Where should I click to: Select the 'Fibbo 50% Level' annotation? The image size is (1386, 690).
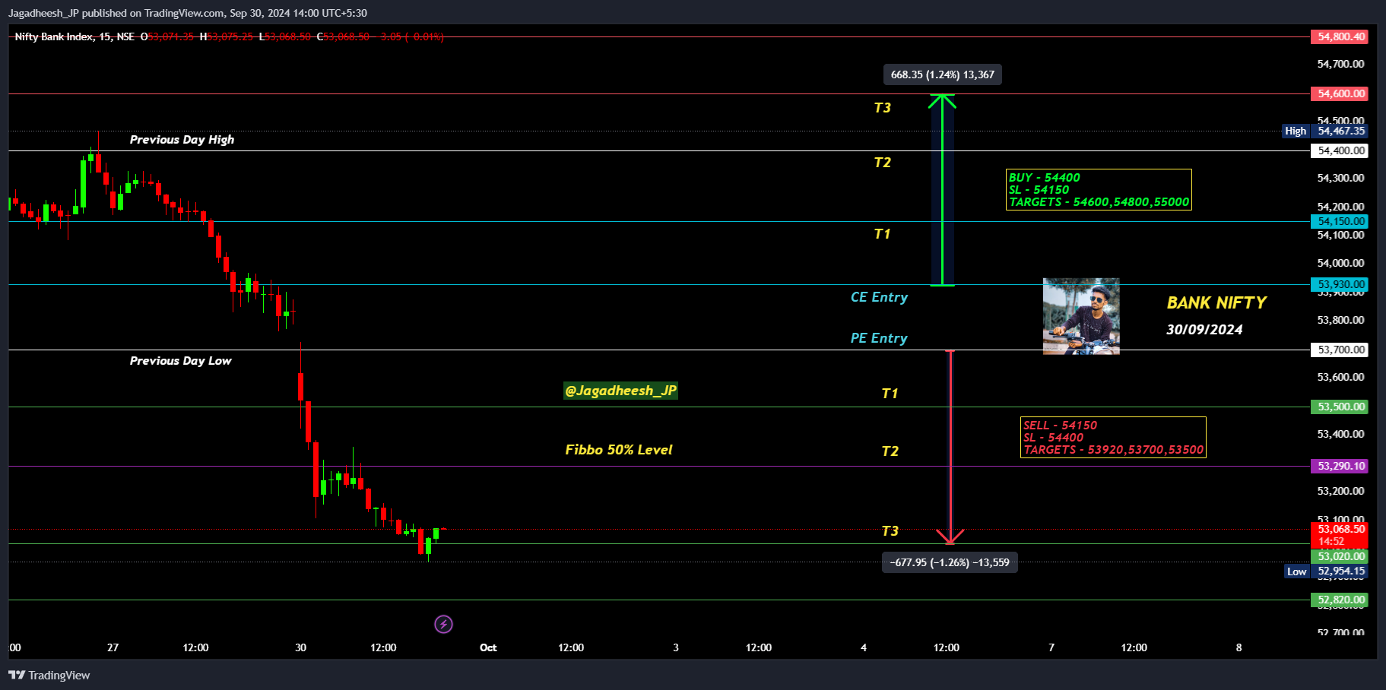(x=619, y=450)
